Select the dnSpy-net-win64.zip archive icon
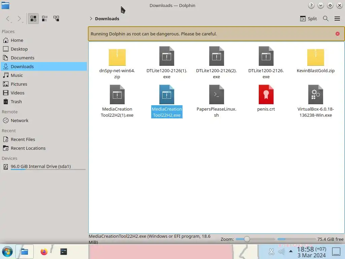Screen dimensions: 345x259 coord(117,57)
